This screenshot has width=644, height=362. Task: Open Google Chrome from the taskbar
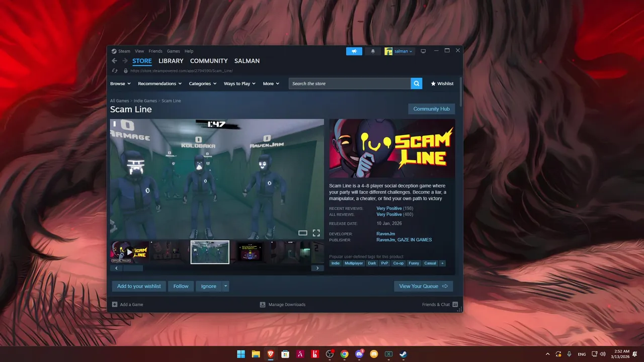(344, 354)
